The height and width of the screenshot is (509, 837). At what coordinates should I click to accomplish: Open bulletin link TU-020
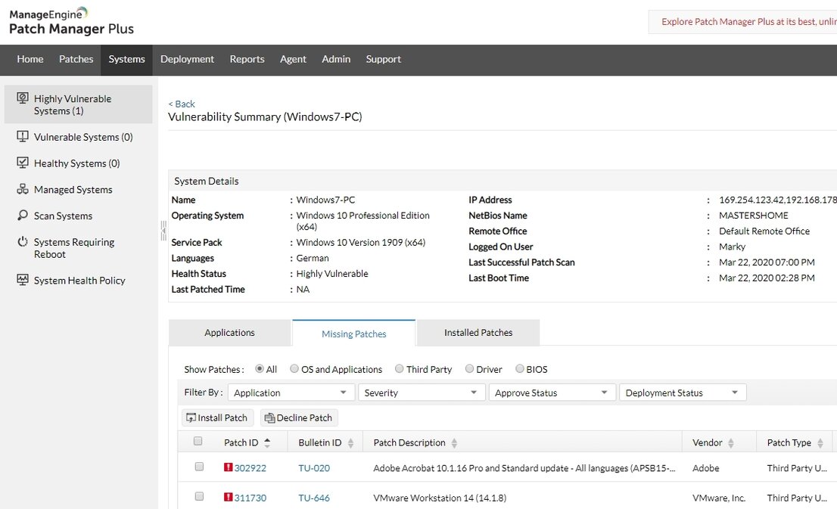coord(314,468)
